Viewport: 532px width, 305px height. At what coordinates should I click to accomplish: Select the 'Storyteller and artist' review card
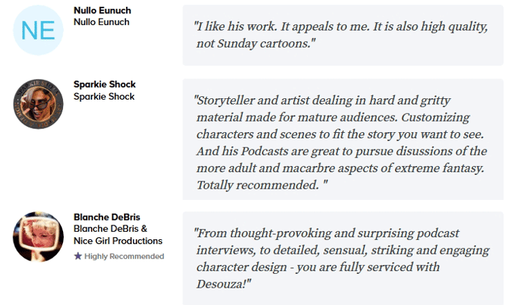pyautogui.click(x=343, y=139)
